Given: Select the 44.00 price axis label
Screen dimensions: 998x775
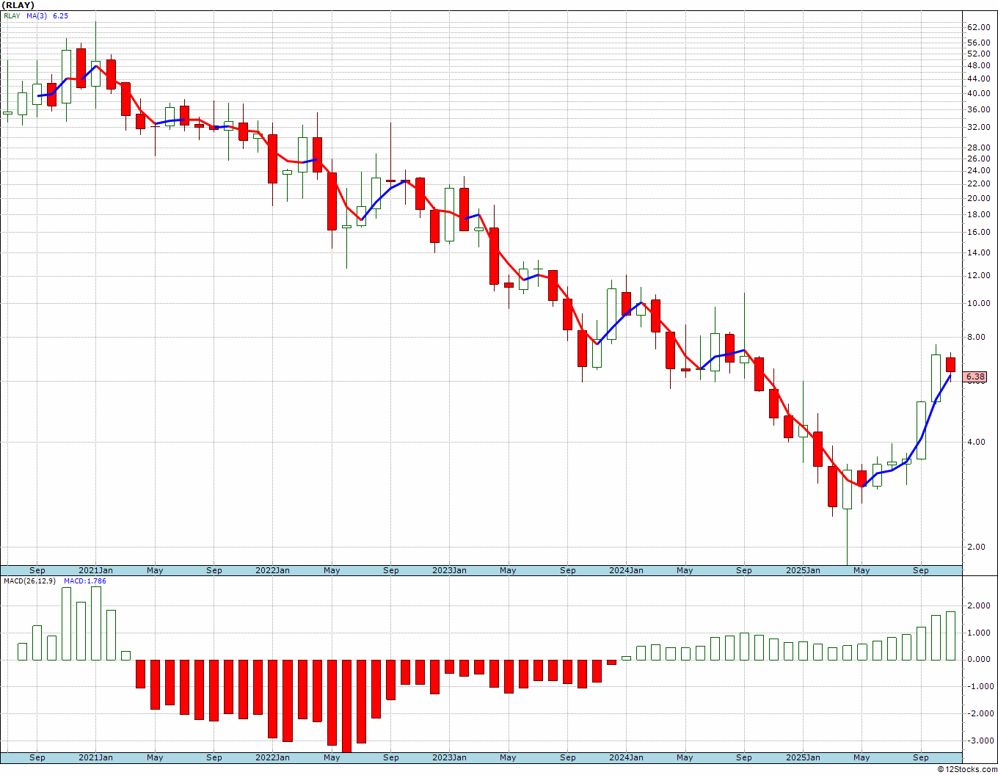Looking at the screenshot, I should (978, 79).
